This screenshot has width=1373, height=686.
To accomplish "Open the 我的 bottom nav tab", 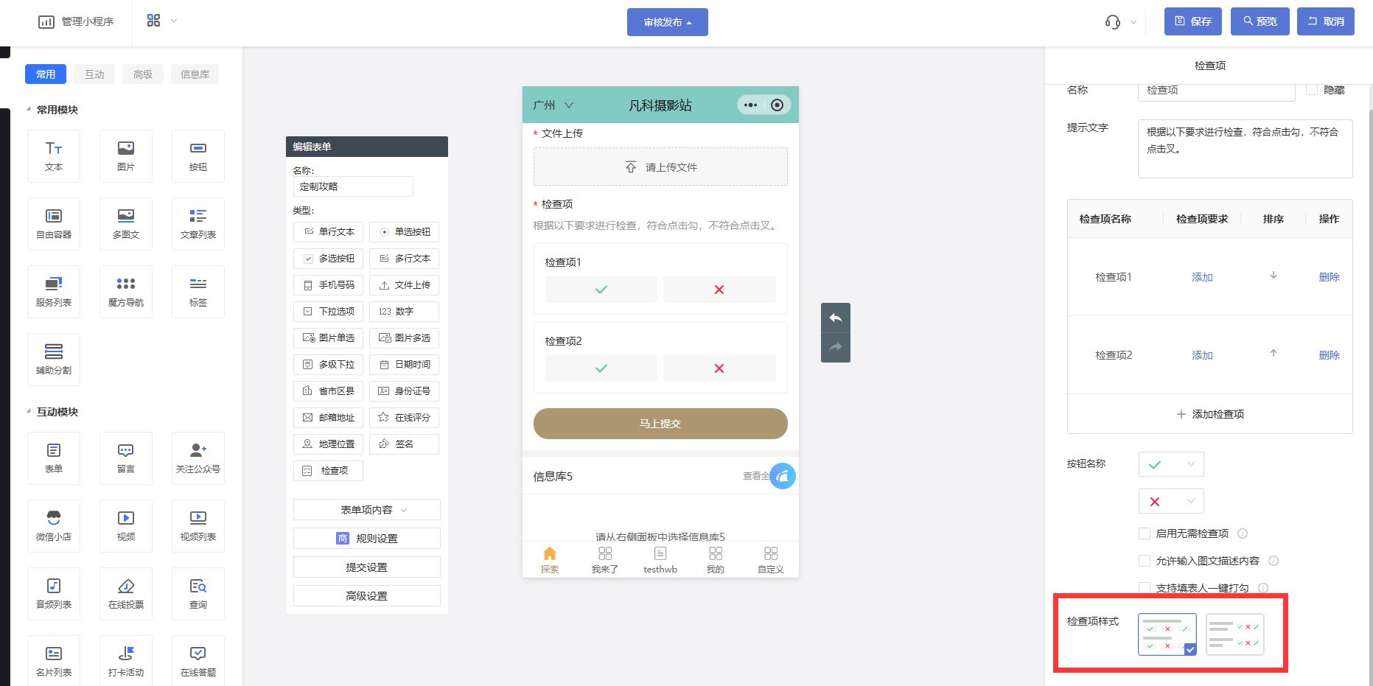I will pos(716,560).
